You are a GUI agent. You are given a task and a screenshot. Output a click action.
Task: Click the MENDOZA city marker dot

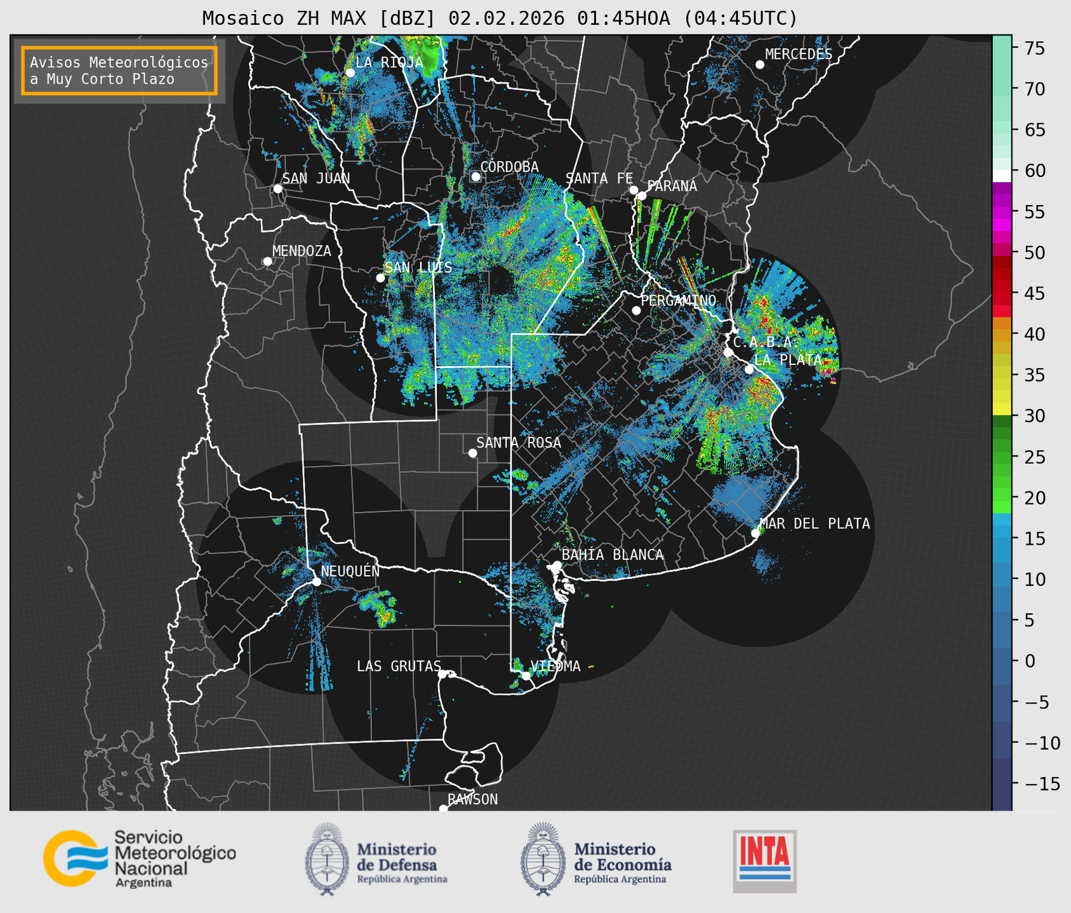click(x=267, y=262)
